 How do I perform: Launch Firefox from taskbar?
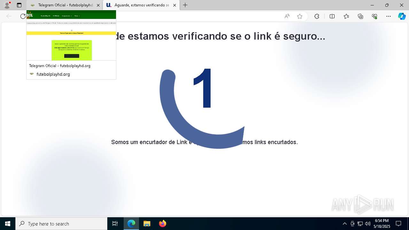pyautogui.click(x=163, y=224)
